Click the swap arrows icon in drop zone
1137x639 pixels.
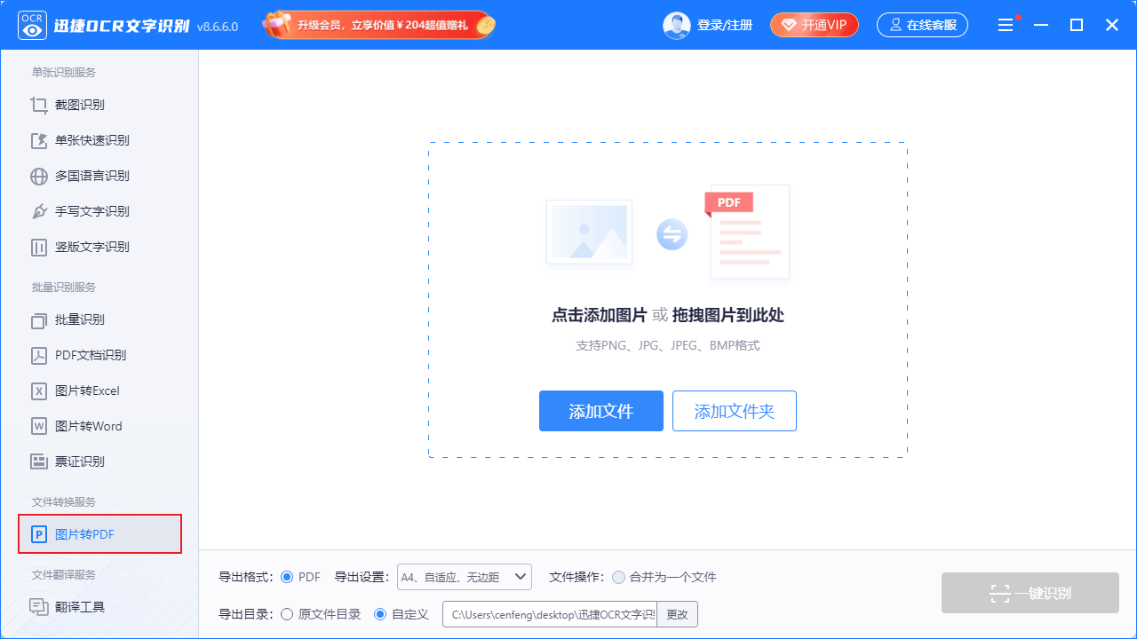tap(672, 234)
